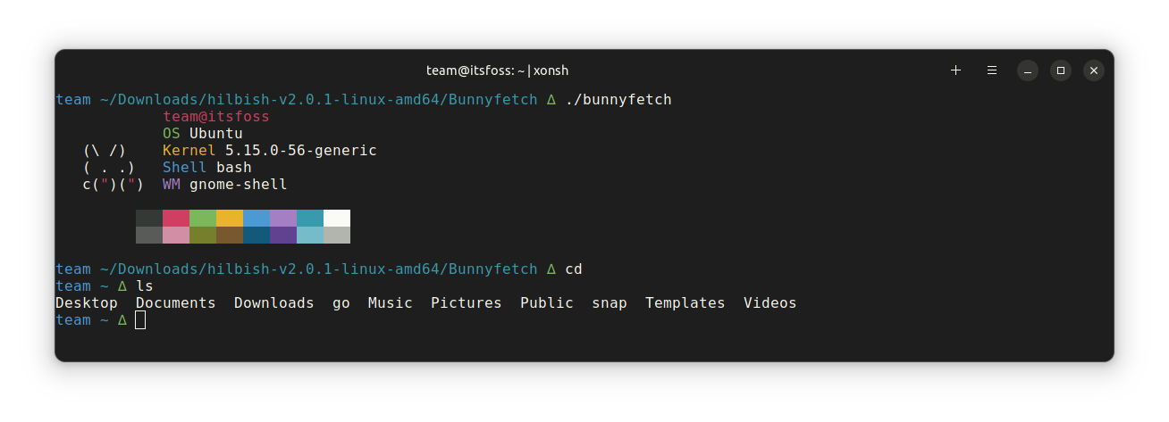Click the 'Downloads' directory name in ls output

273,303
